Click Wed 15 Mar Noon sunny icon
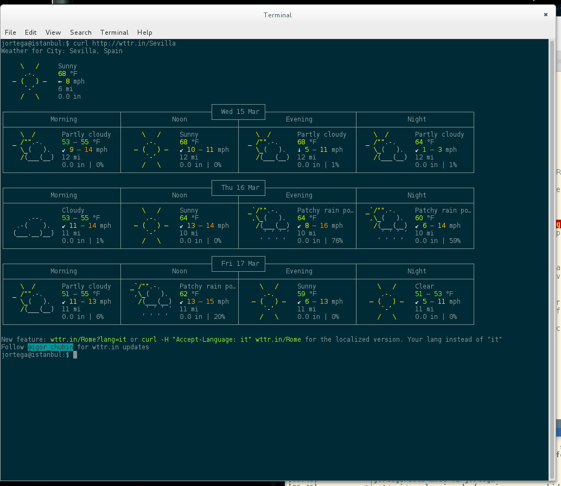The image size is (561, 486). (151, 150)
